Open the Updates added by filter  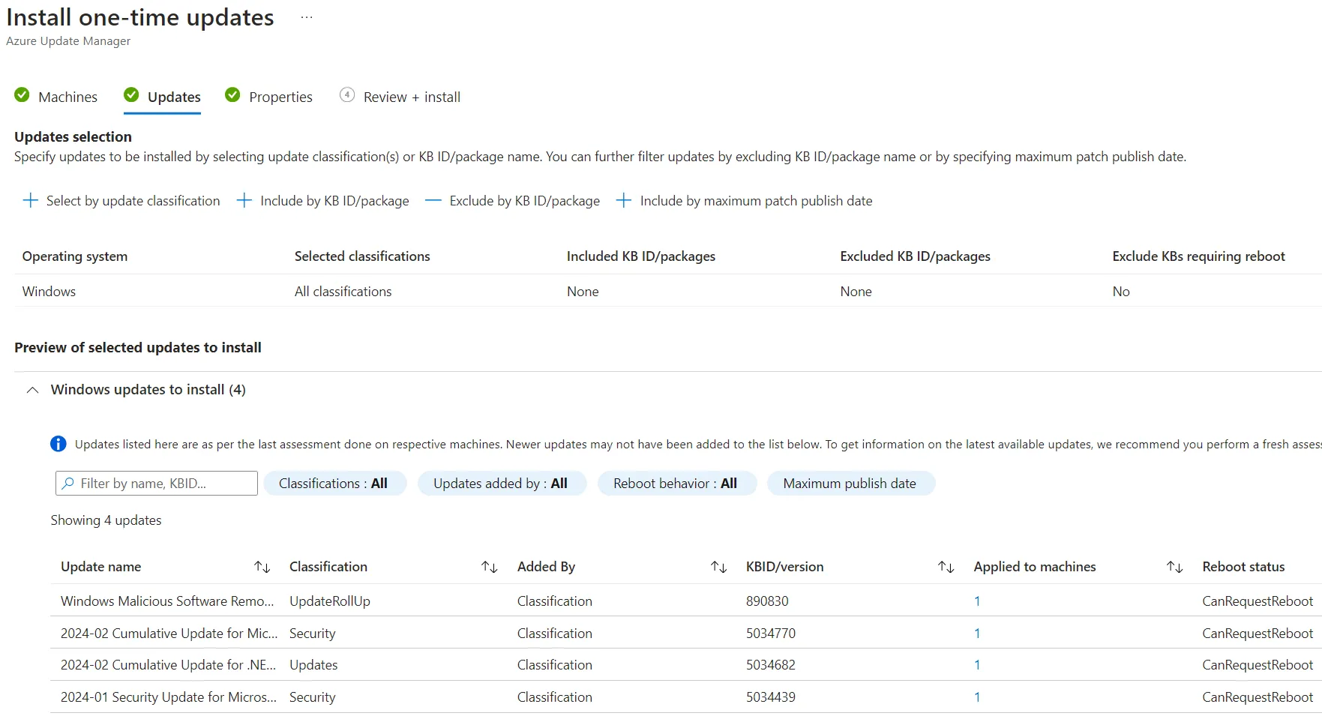pos(501,484)
